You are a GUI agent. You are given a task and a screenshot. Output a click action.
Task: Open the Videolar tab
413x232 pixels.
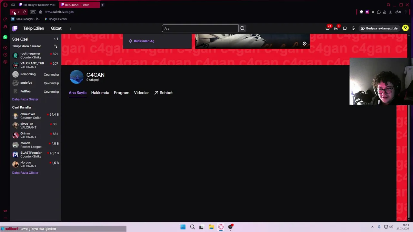point(141,93)
